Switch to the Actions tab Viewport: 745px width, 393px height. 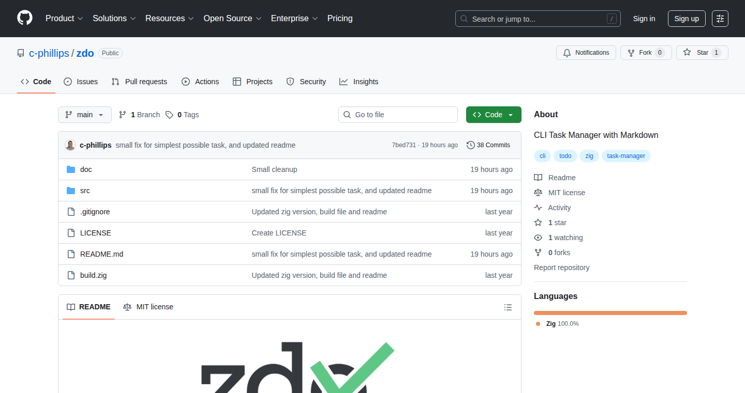coord(200,82)
